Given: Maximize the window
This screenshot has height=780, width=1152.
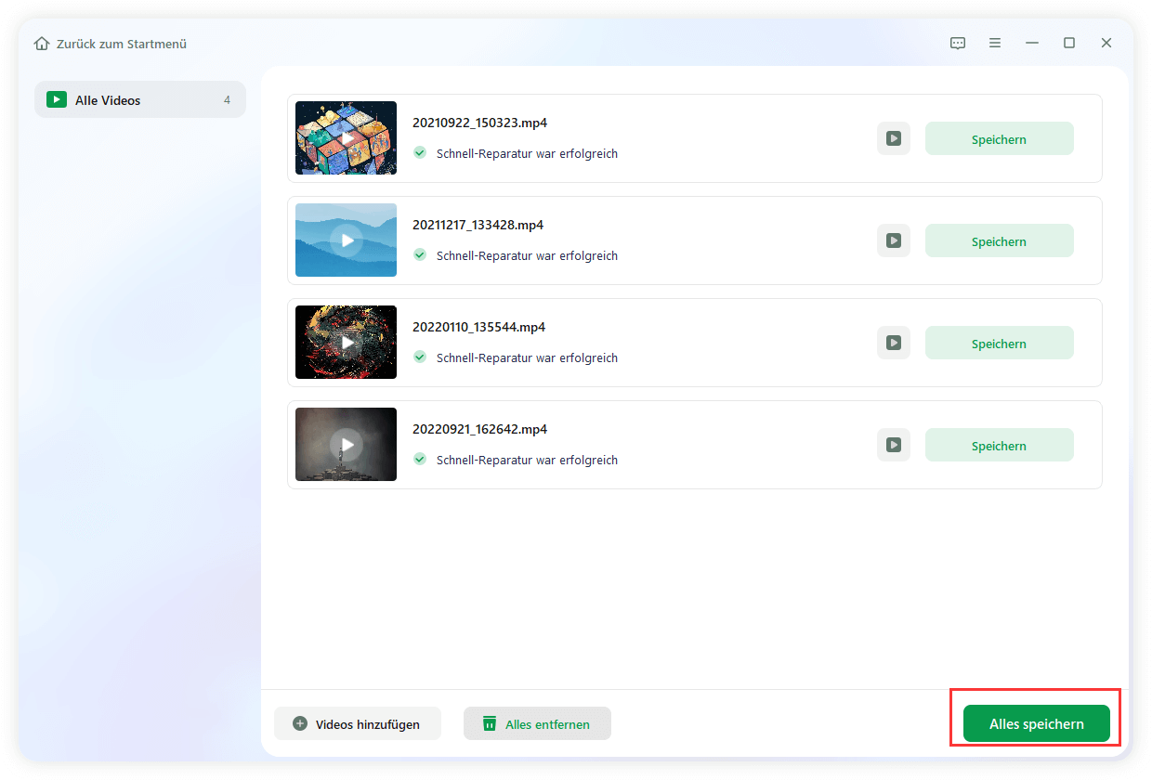Looking at the screenshot, I should coord(1069,43).
